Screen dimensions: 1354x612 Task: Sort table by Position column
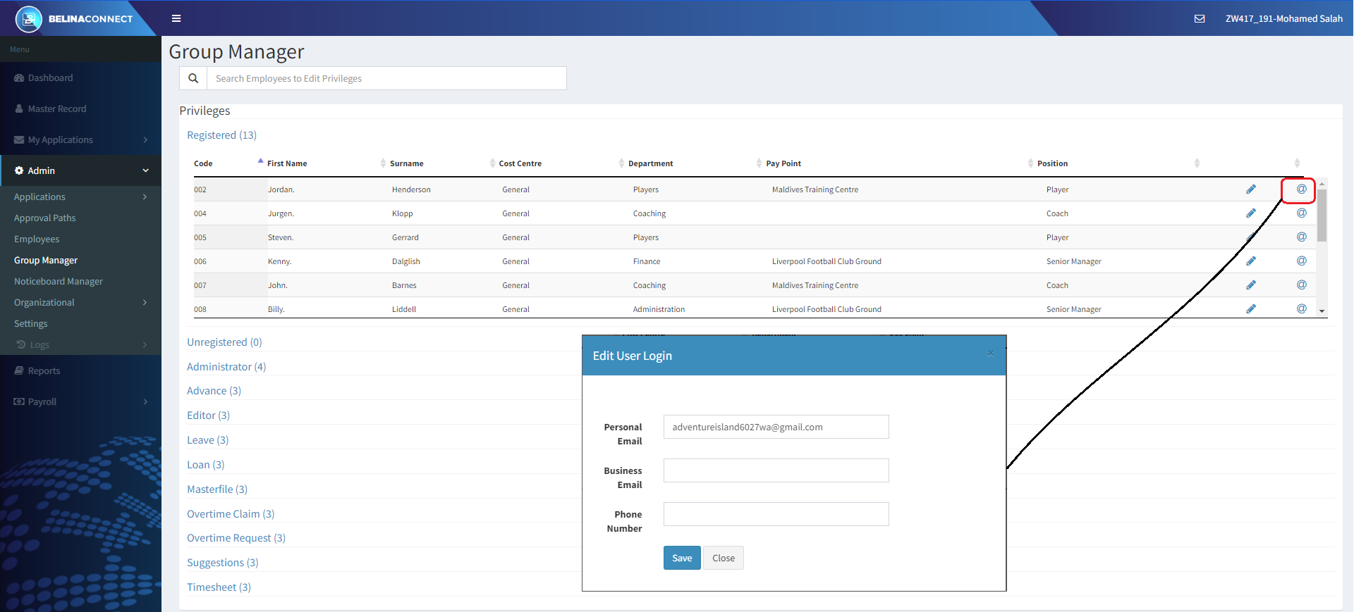1052,163
